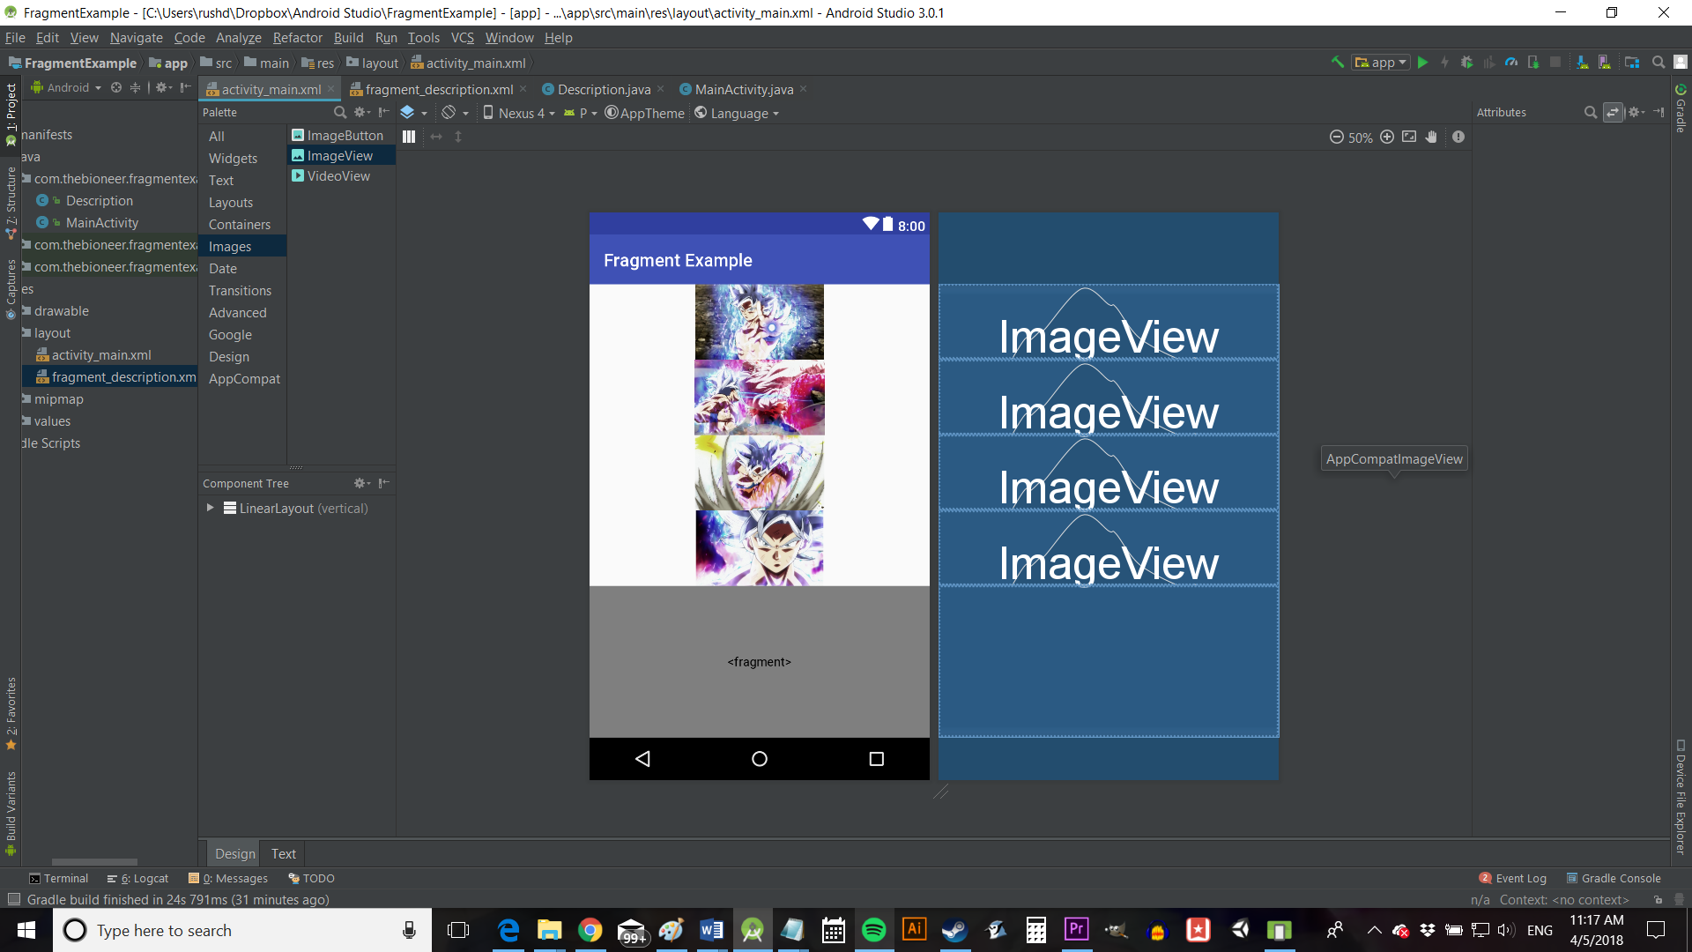This screenshot has height=952, width=1692.
Task: Open the Refactor menu
Action: point(297,38)
